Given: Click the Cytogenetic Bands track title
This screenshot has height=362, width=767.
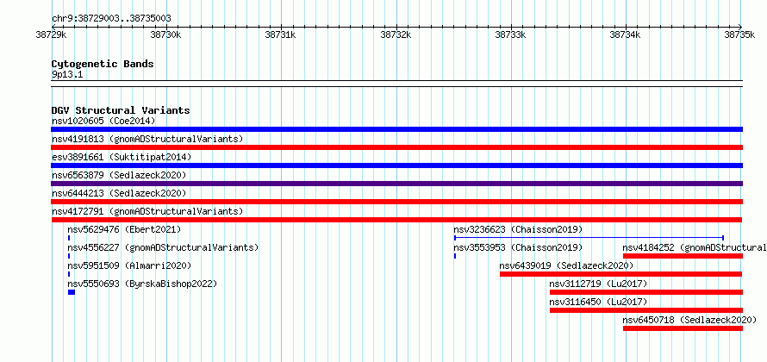Looking at the screenshot, I should [x=103, y=64].
